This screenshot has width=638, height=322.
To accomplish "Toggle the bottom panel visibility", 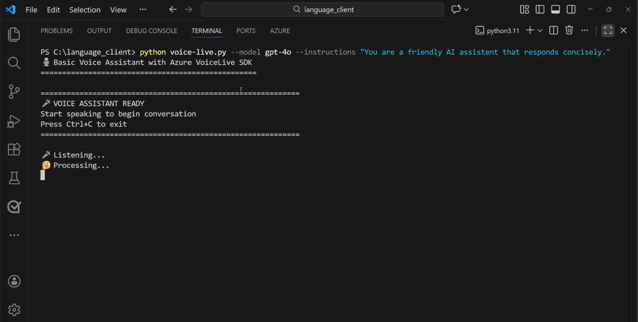I will (556, 10).
